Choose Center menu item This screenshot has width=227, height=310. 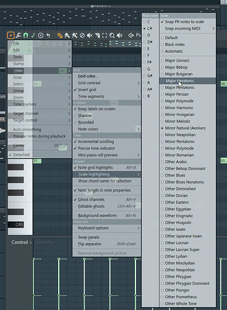pyautogui.click(x=40, y=146)
